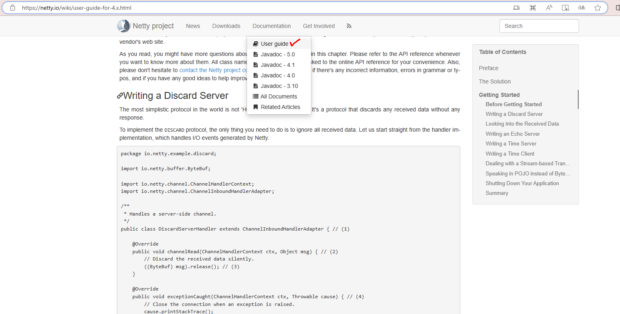Viewport: 620px width, 314px height.
Task: Click the Netty project brand title
Action: click(x=153, y=26)
